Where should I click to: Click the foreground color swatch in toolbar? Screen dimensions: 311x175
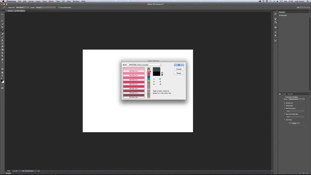click(2, 81)
